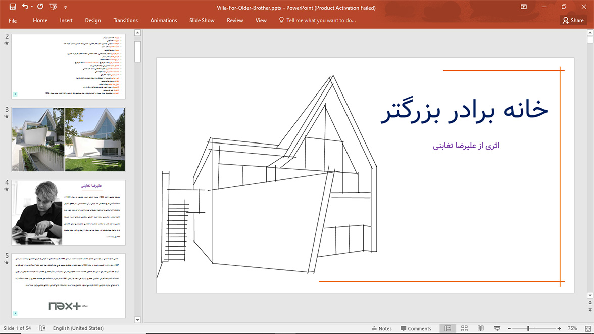The width and height of the screenshot is (594, 334).
Task: Switch to Slide Sorter view icon
Action: [465, 328]
